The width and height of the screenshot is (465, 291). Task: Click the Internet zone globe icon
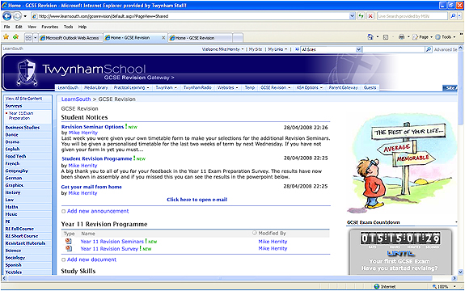[x=377, y=287]
